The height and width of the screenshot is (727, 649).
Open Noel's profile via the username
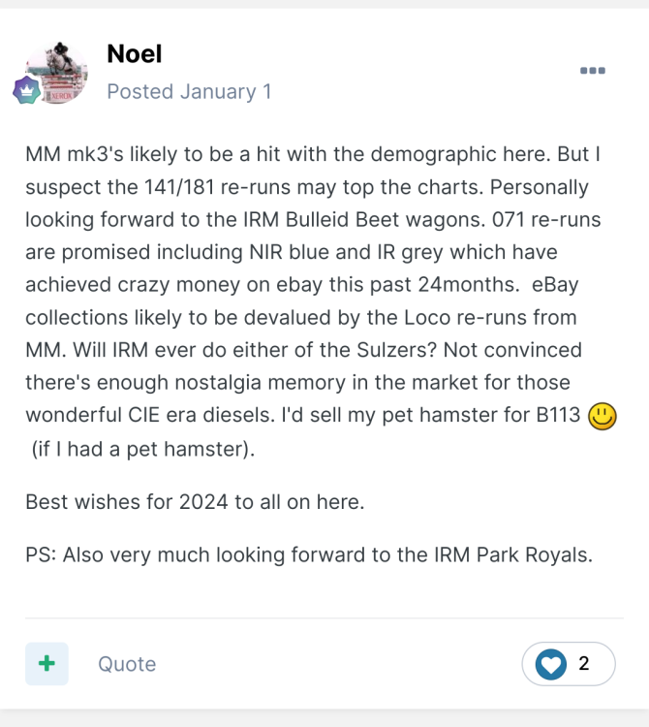coord(135,53)
